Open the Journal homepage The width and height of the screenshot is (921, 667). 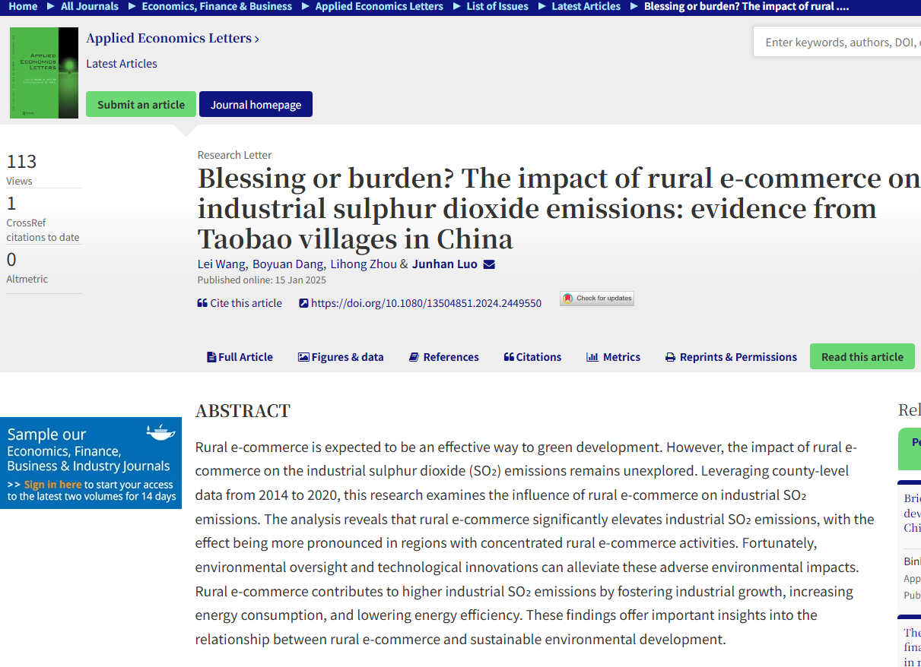pyautogui.click(x=256, y=105)
